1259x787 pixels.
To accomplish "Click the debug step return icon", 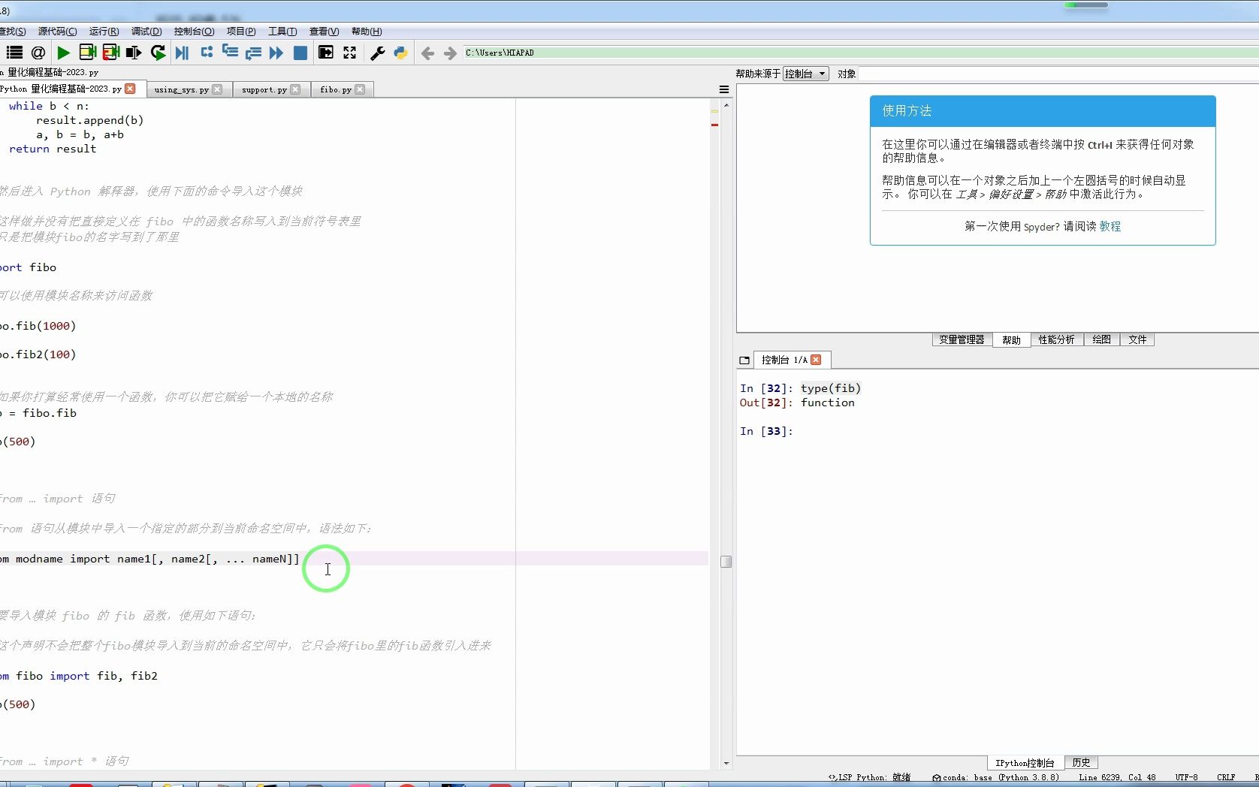I will [253, 53].
